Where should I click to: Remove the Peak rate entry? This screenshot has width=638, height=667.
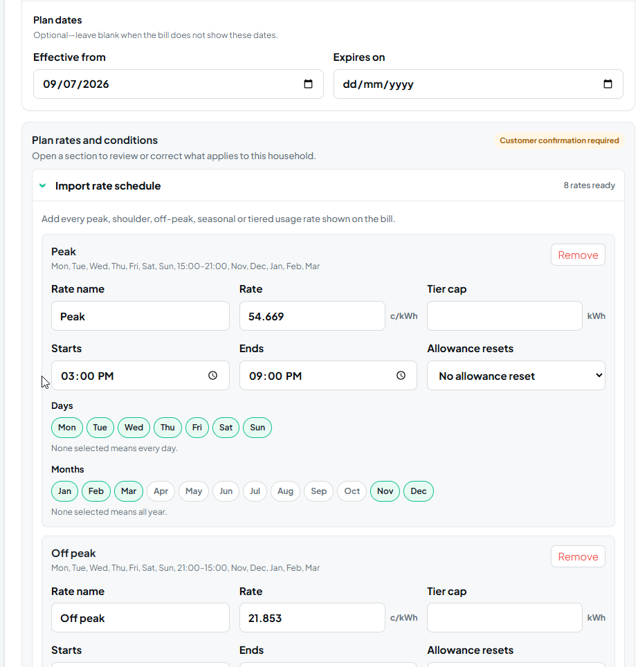(x=578, y=255)
